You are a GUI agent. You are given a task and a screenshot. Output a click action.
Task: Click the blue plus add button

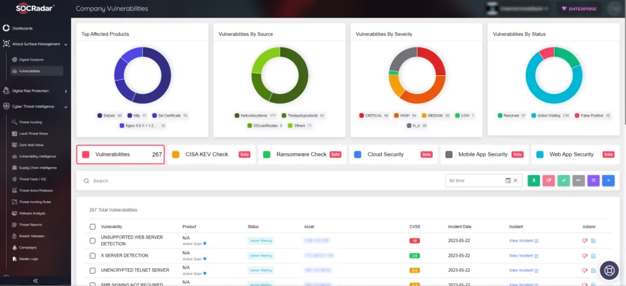pyautogui.click(x=608, y=181)
